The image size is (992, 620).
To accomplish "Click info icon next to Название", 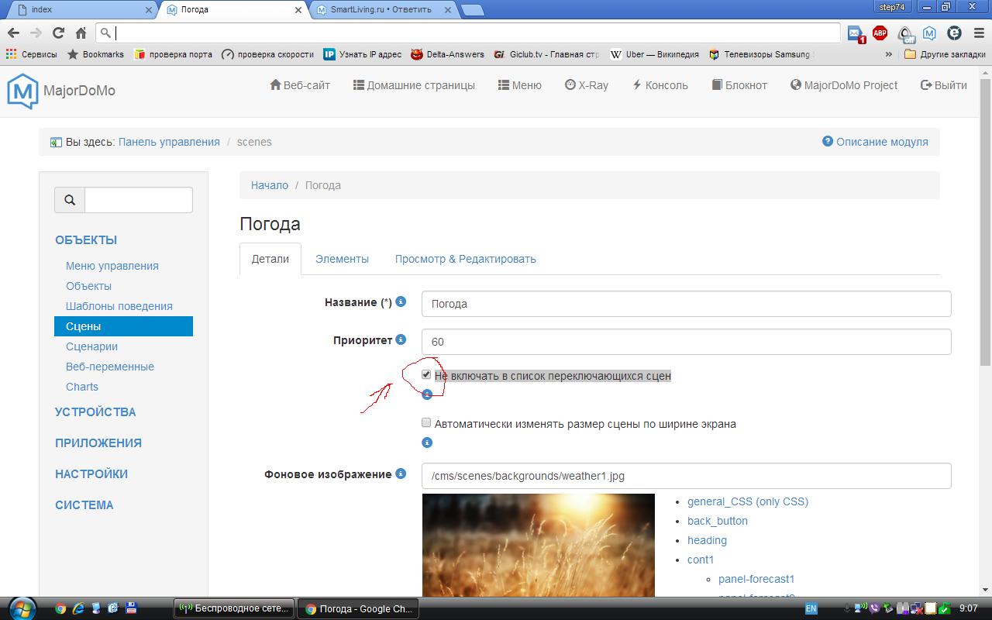I will (x=401, y=301).
